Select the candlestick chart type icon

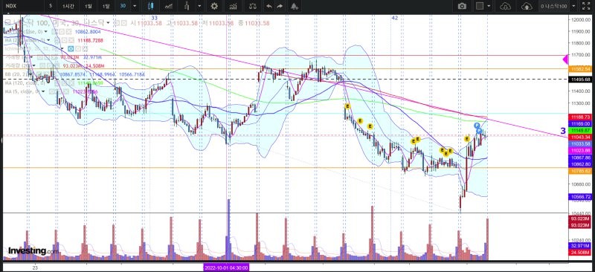[x=152, y=6]
